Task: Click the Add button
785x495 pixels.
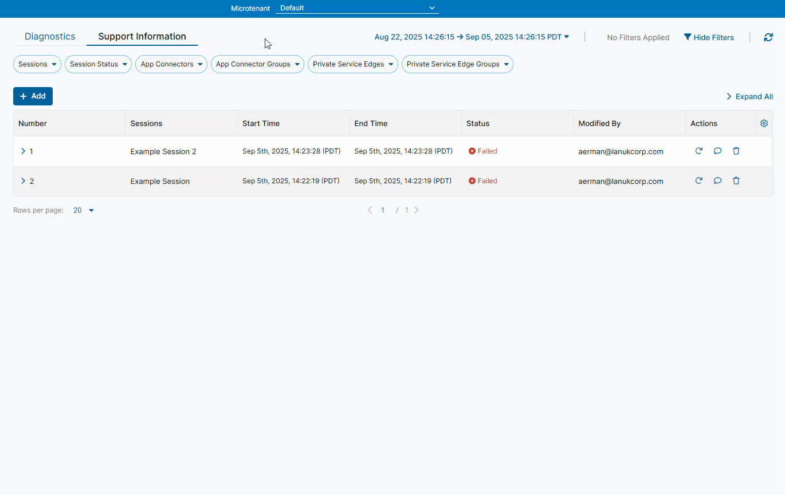Action: (33, 96)
